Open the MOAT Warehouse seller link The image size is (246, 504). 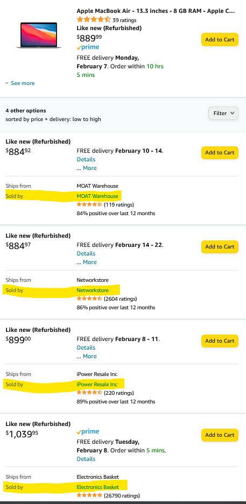[97, 196]
